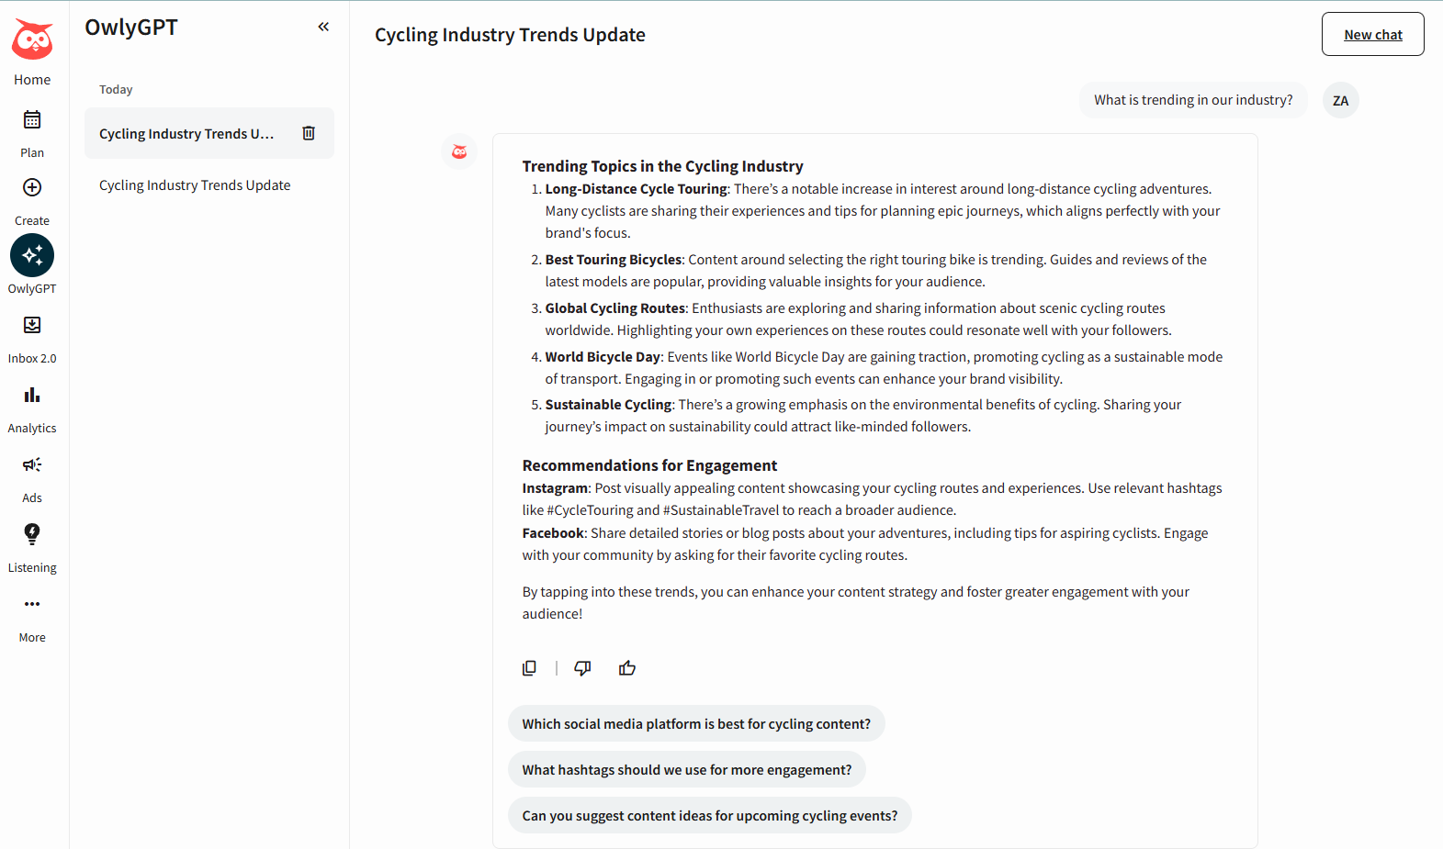Select the highlighted Cycling Industry Trends chat

coord(186,134)
